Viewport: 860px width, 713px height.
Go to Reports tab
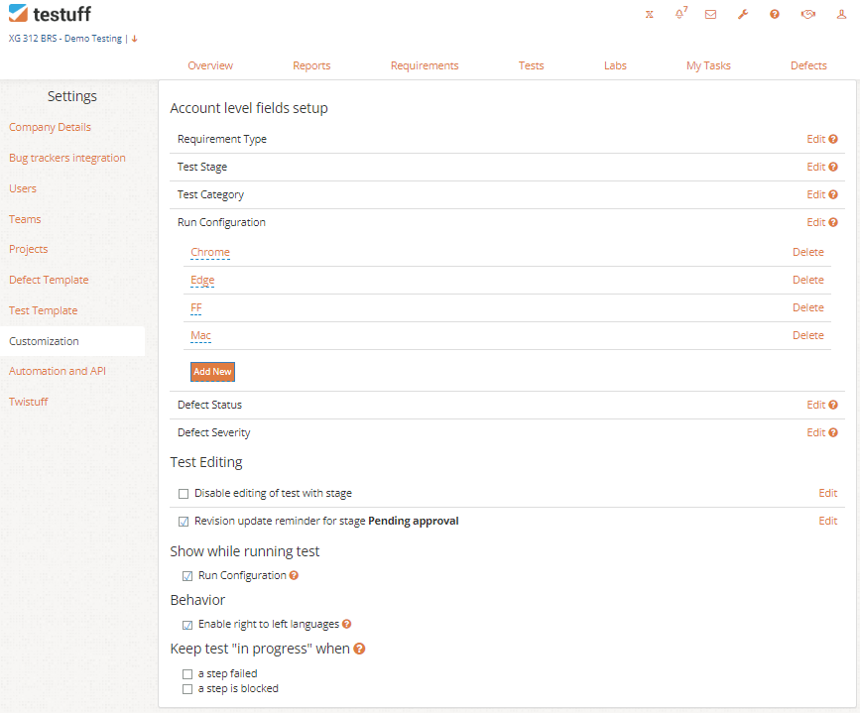(x=311, y=65)
